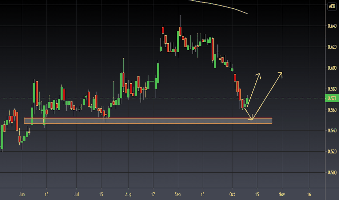Click the Oct label on time axis
Viewport: 339px width, 200px height.
232,195
